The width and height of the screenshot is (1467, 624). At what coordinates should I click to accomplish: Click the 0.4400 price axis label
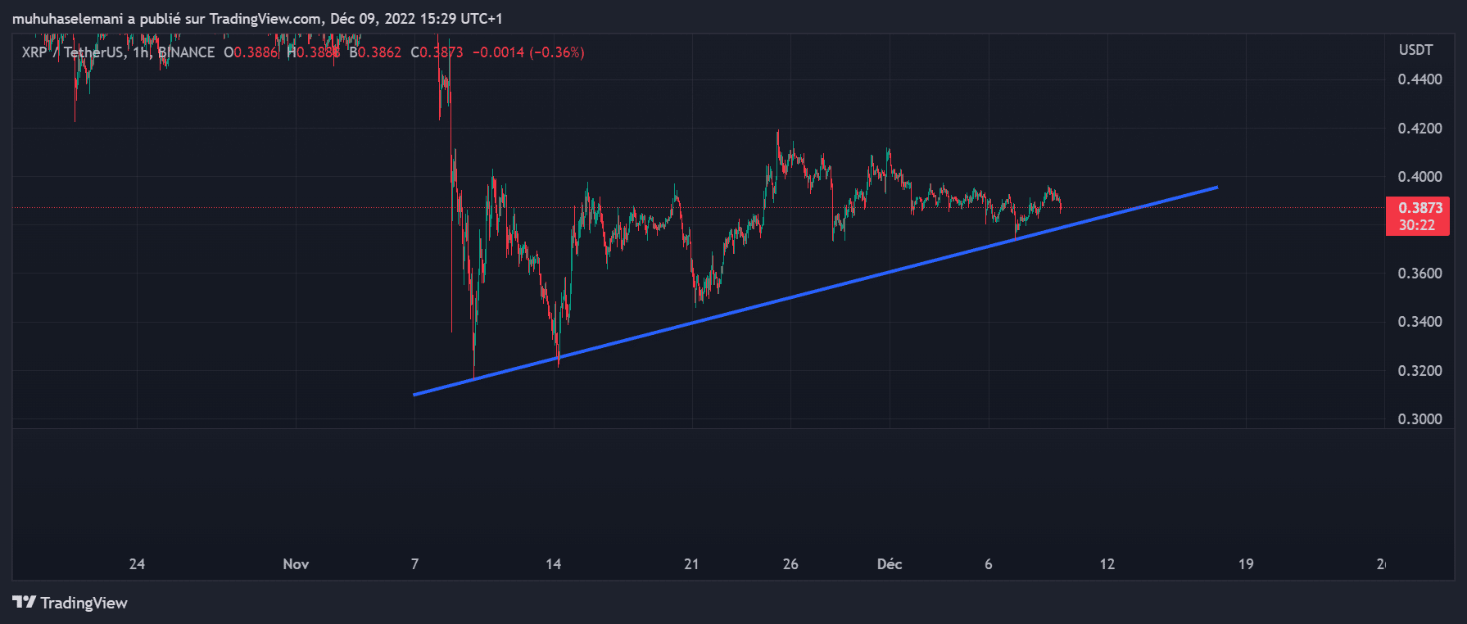click(1419, 79)
